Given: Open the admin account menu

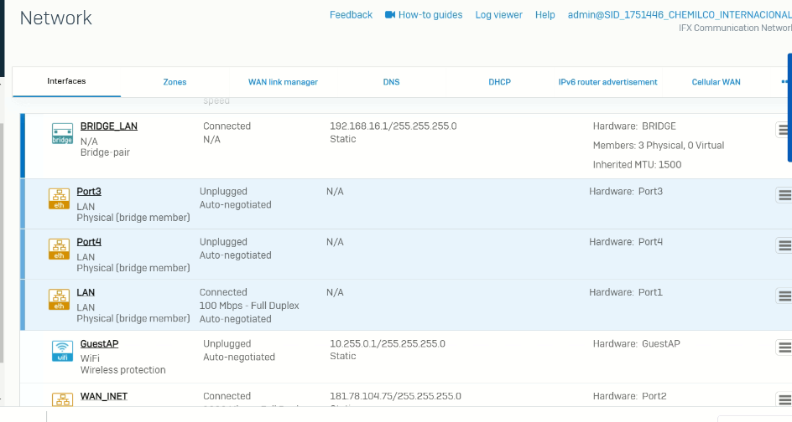Looking at the screenshot, I should [679, 15].
